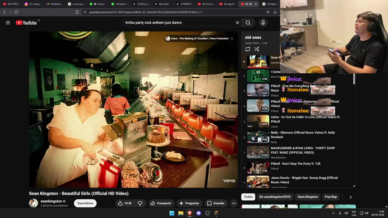Select the De seankingstonVEVO chip

click(x=275, y=197)
